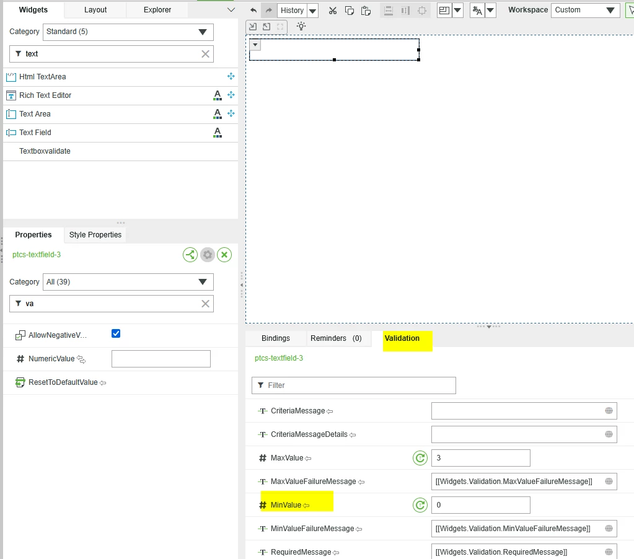Image resolution: width=634 pixels, height=559 pixels.
Task: Click the localization language icon
Action: click(x=477, y=11)
